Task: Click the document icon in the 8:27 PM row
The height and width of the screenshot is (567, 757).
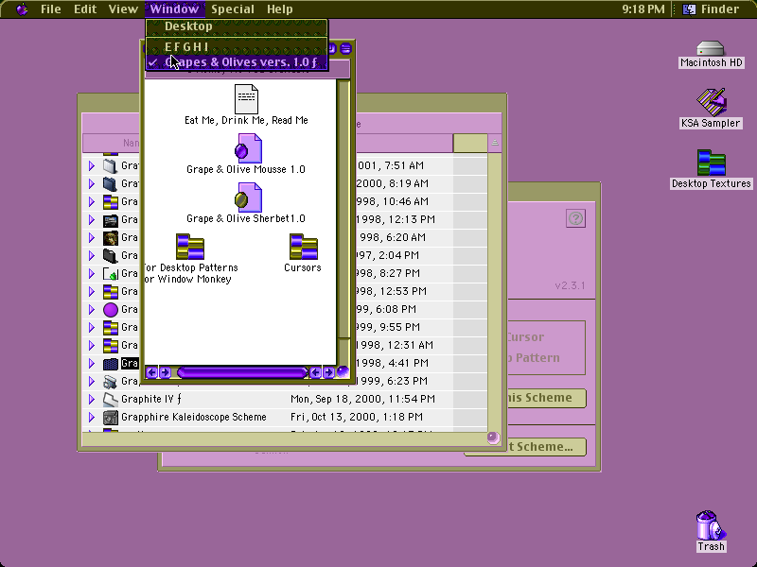Action: click(111, 274)
